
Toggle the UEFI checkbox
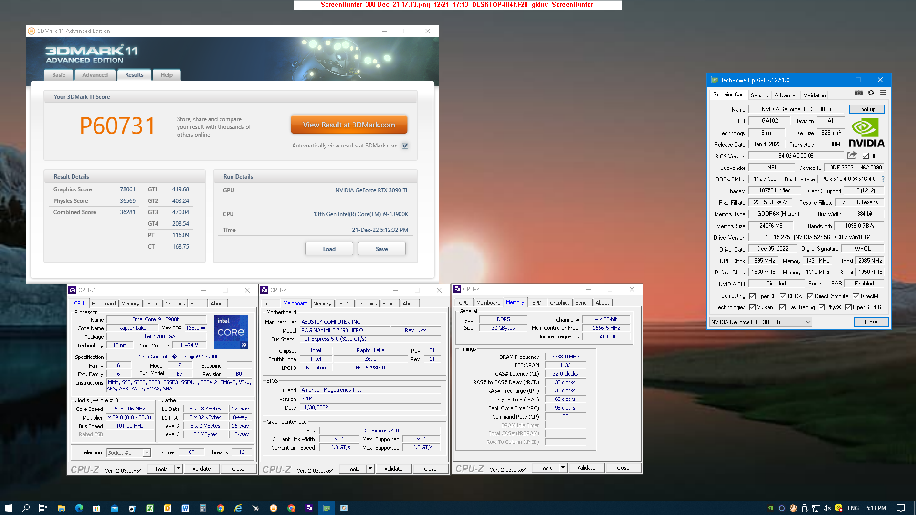[865, 156]
